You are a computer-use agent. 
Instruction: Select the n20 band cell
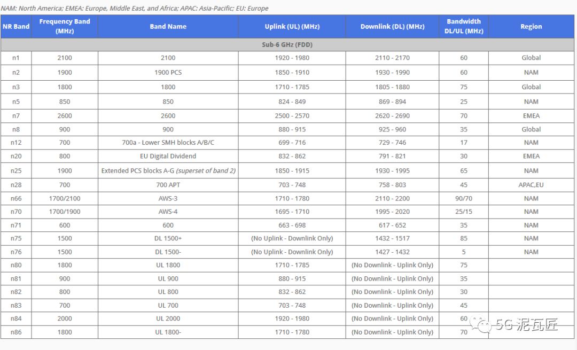(x=16, y=156)
